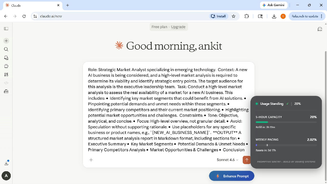Click the 'Resets in: 5d 17h' text
327x184 pixels.
click(x=266, y=150)
